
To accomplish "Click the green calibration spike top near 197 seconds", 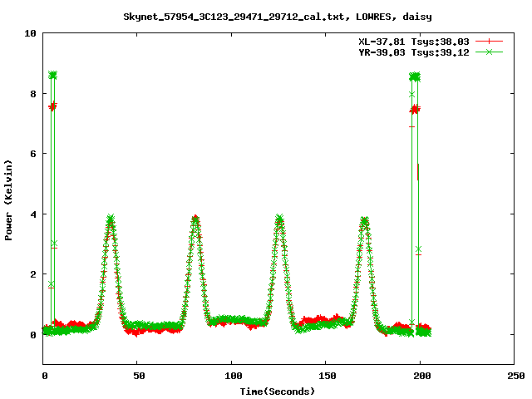I will click(415, 77).
